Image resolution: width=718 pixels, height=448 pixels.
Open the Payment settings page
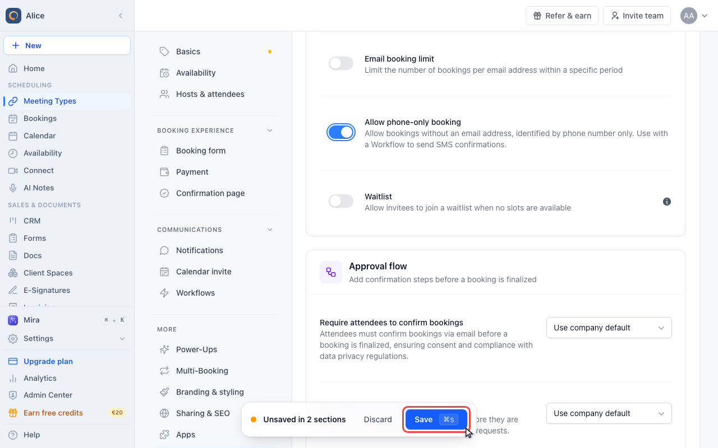pos(215,172)
